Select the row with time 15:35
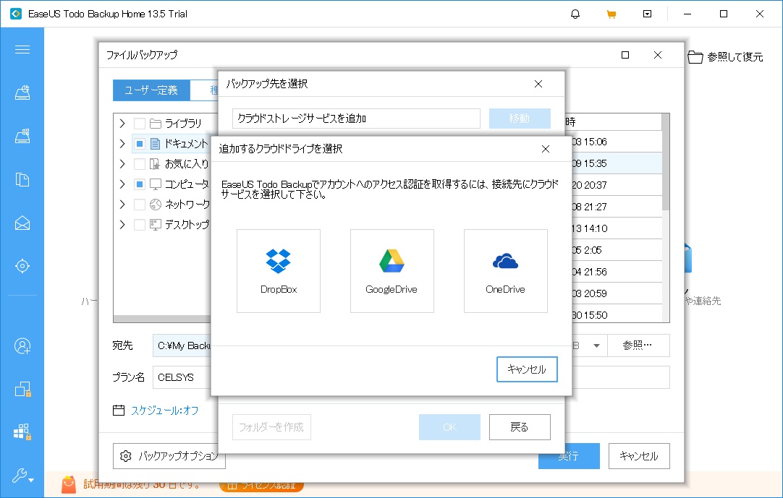 (x=617, y=163)
